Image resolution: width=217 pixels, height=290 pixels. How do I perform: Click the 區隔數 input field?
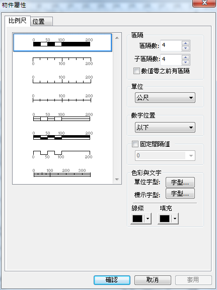(171, 45)
